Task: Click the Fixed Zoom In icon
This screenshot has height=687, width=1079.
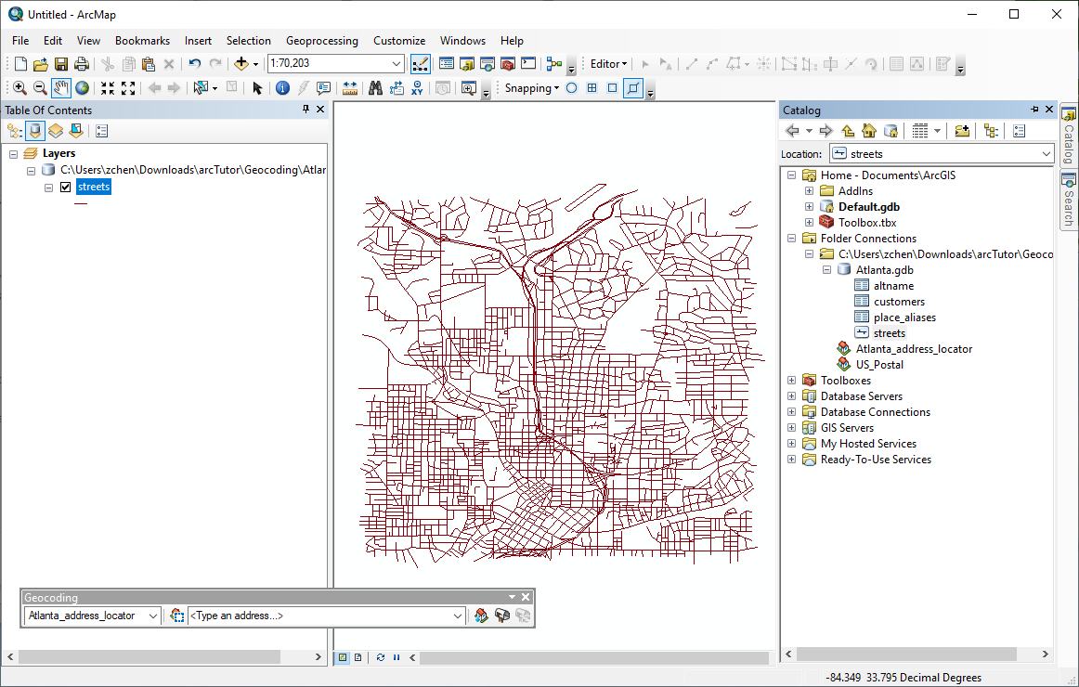Action: pyautogui.click(x=108, y=88)
